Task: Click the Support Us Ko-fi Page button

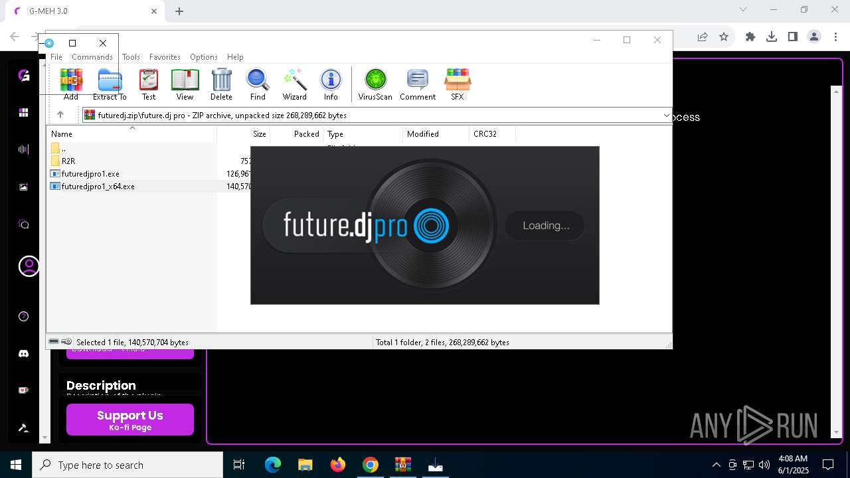Action: [130, 420]
